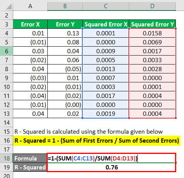Click cell with value 0.0005

point(106,60)
